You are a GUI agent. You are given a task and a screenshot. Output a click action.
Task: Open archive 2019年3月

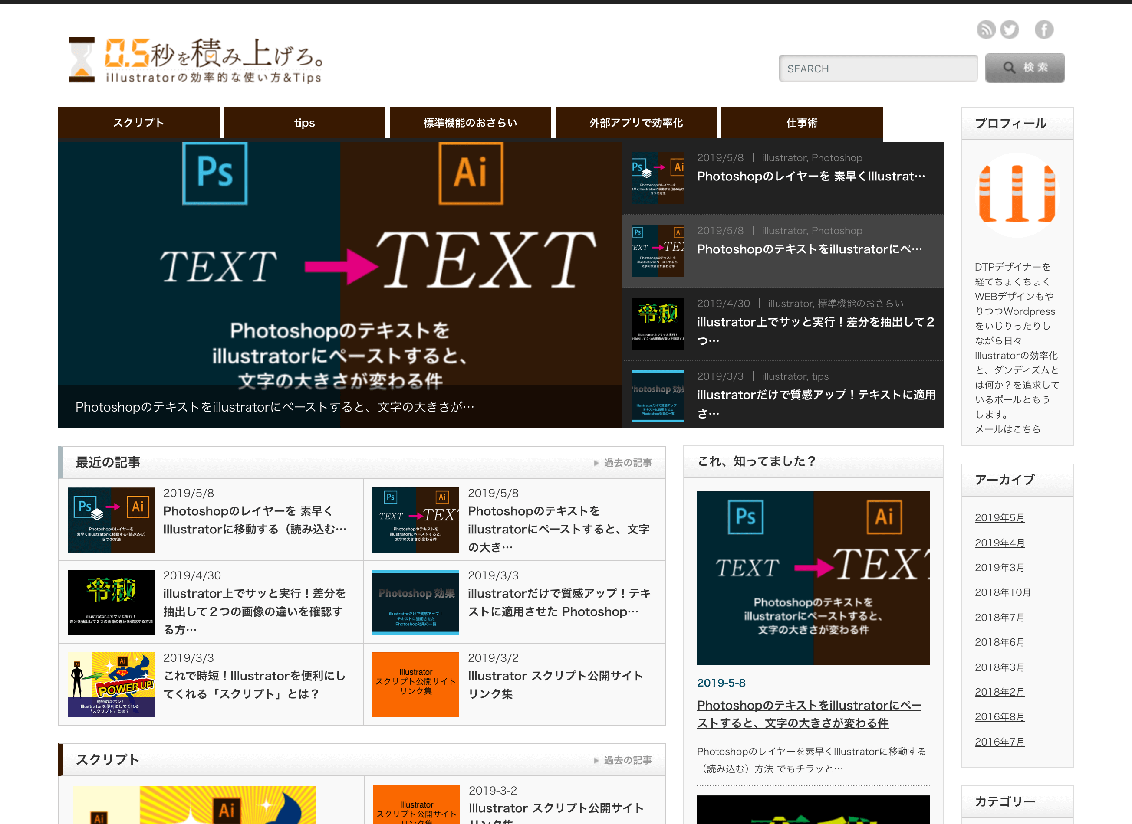point(1000,568)
